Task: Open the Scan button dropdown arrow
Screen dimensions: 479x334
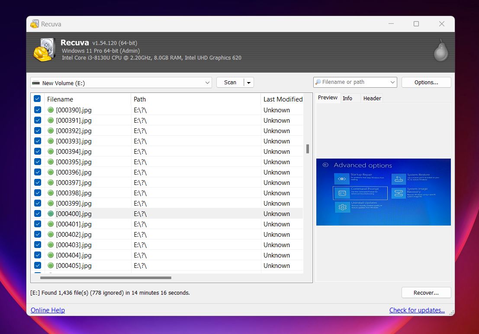Action: [x=249, y=83]
